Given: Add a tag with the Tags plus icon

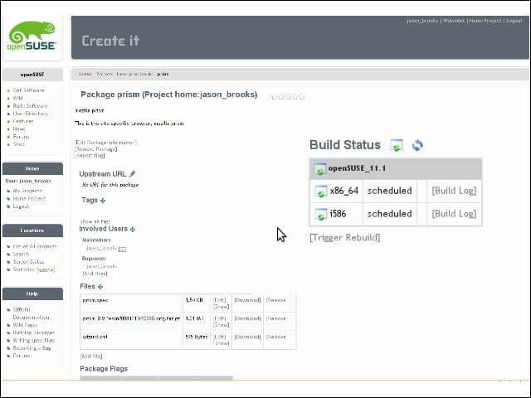Looking at the screenshot, I should [103, 201].
